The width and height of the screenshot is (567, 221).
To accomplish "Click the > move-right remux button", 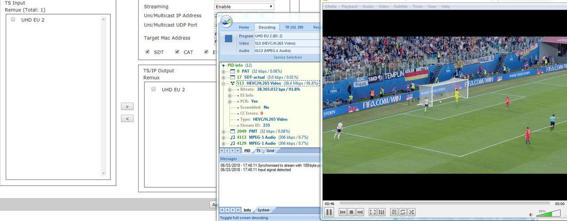I will pyautogui.click(x=127, y=107).
